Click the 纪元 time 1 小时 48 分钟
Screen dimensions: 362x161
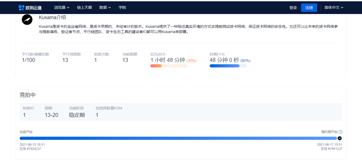pos(168,60)
